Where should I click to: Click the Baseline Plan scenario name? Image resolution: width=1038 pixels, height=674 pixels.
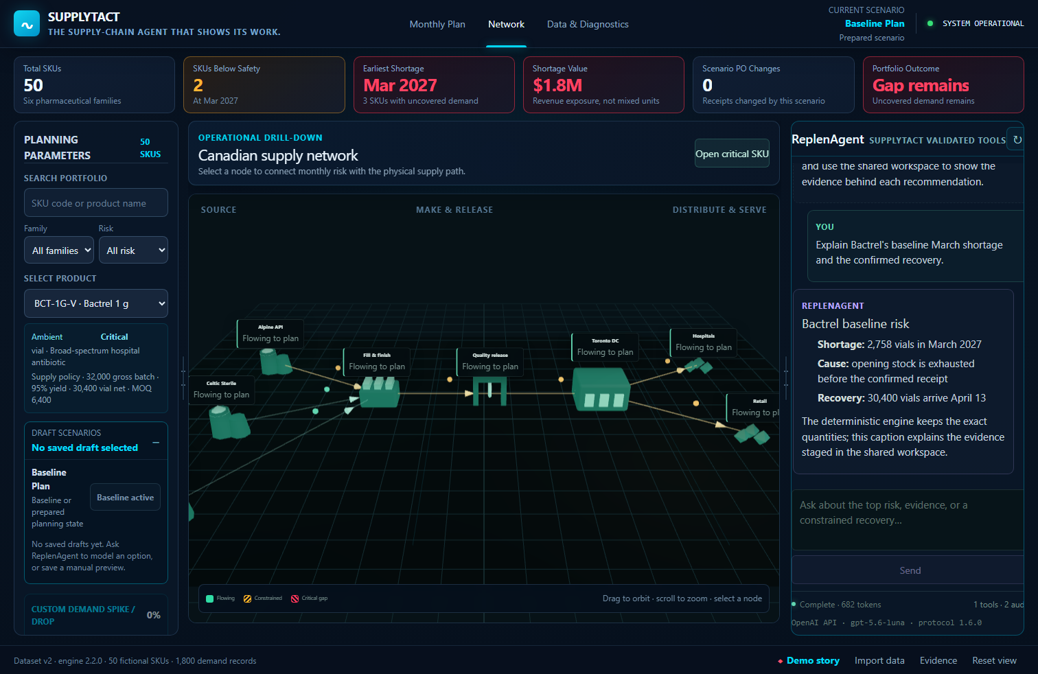tap(875, 23)
